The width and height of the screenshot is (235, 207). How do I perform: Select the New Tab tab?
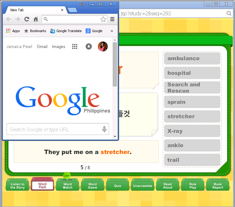pyautogui.click(x=35, y=10)
